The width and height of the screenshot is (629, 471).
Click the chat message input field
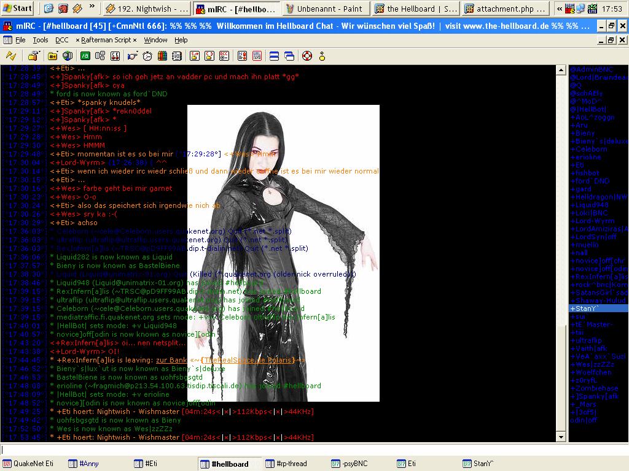pyautogui.click(x=307, y=450)
